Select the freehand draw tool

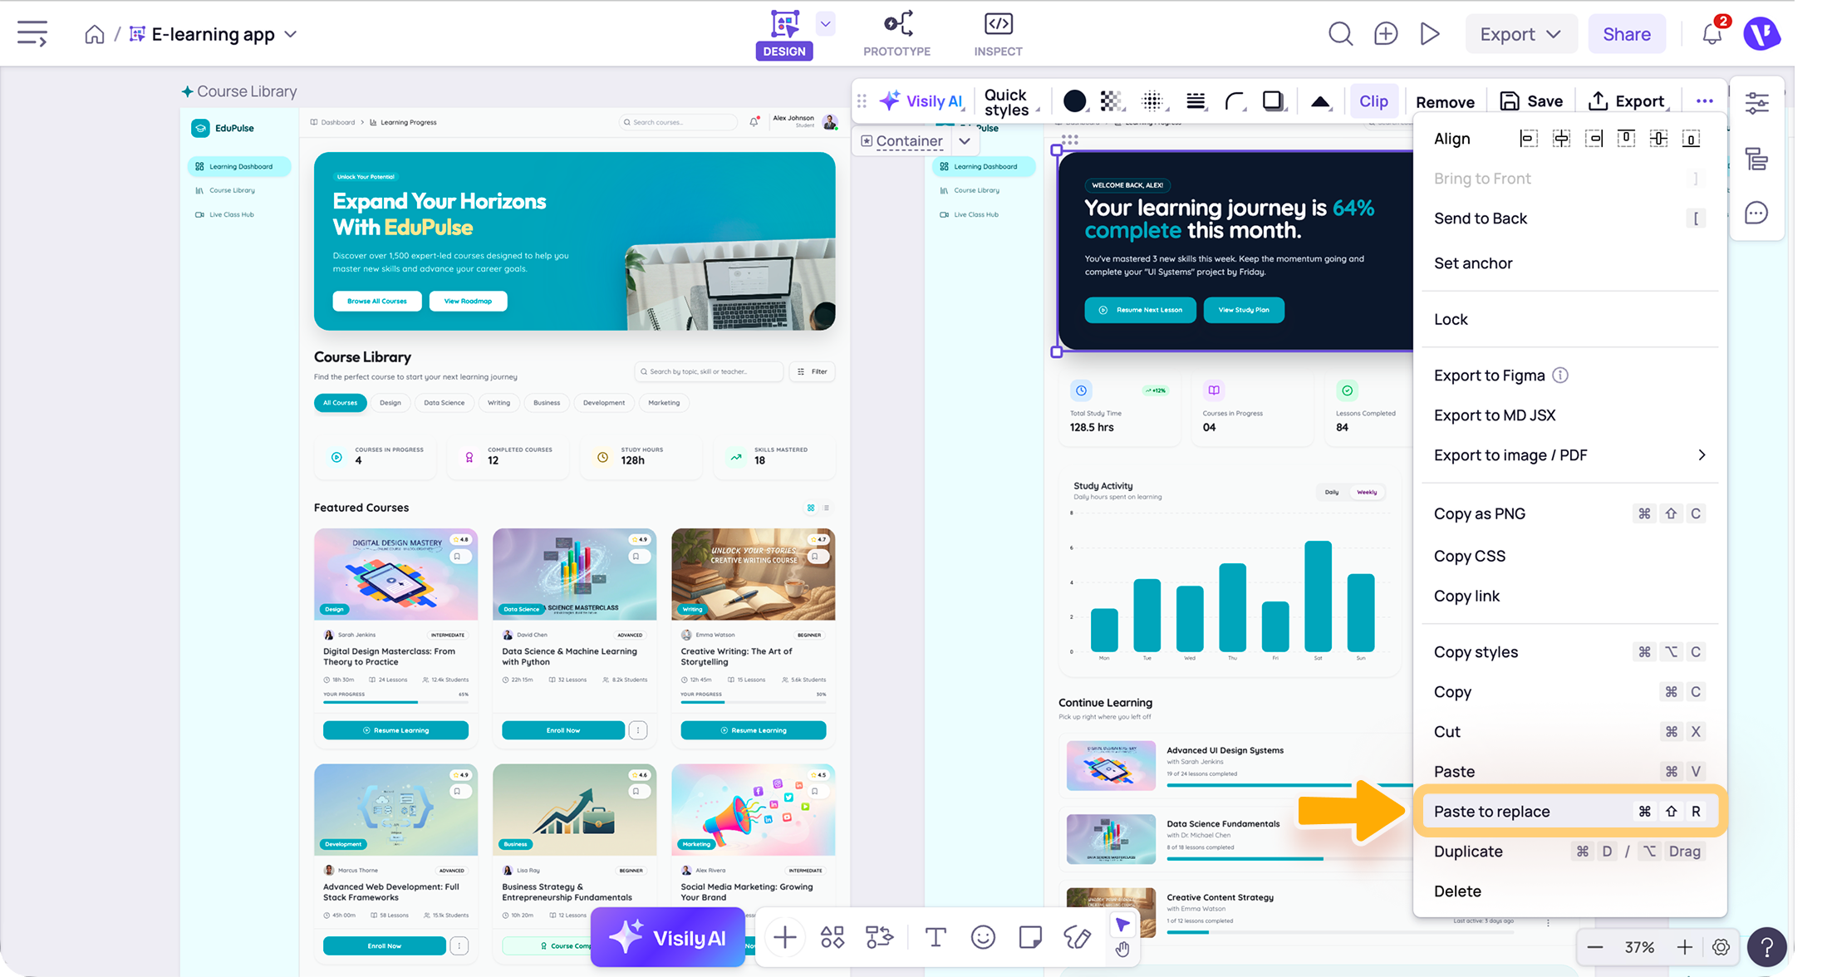(1078, 938)
